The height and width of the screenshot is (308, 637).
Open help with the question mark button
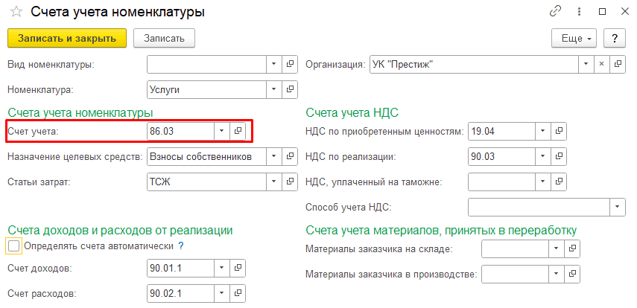click(614, 38)
